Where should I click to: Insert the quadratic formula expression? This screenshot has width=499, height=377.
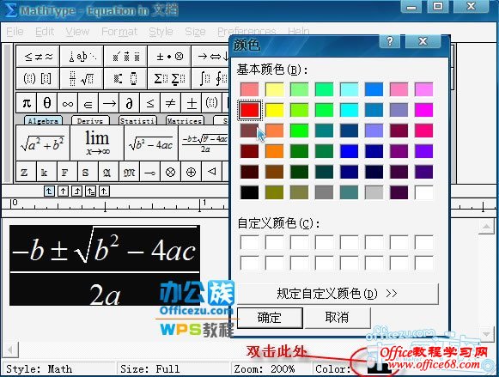point(204,143)
